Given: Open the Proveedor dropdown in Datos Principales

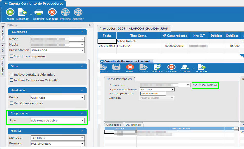Looking at the screenshot, I should pos(188,85).
